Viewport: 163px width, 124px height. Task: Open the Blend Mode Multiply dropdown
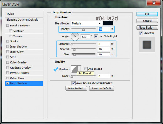coord(86,23)
